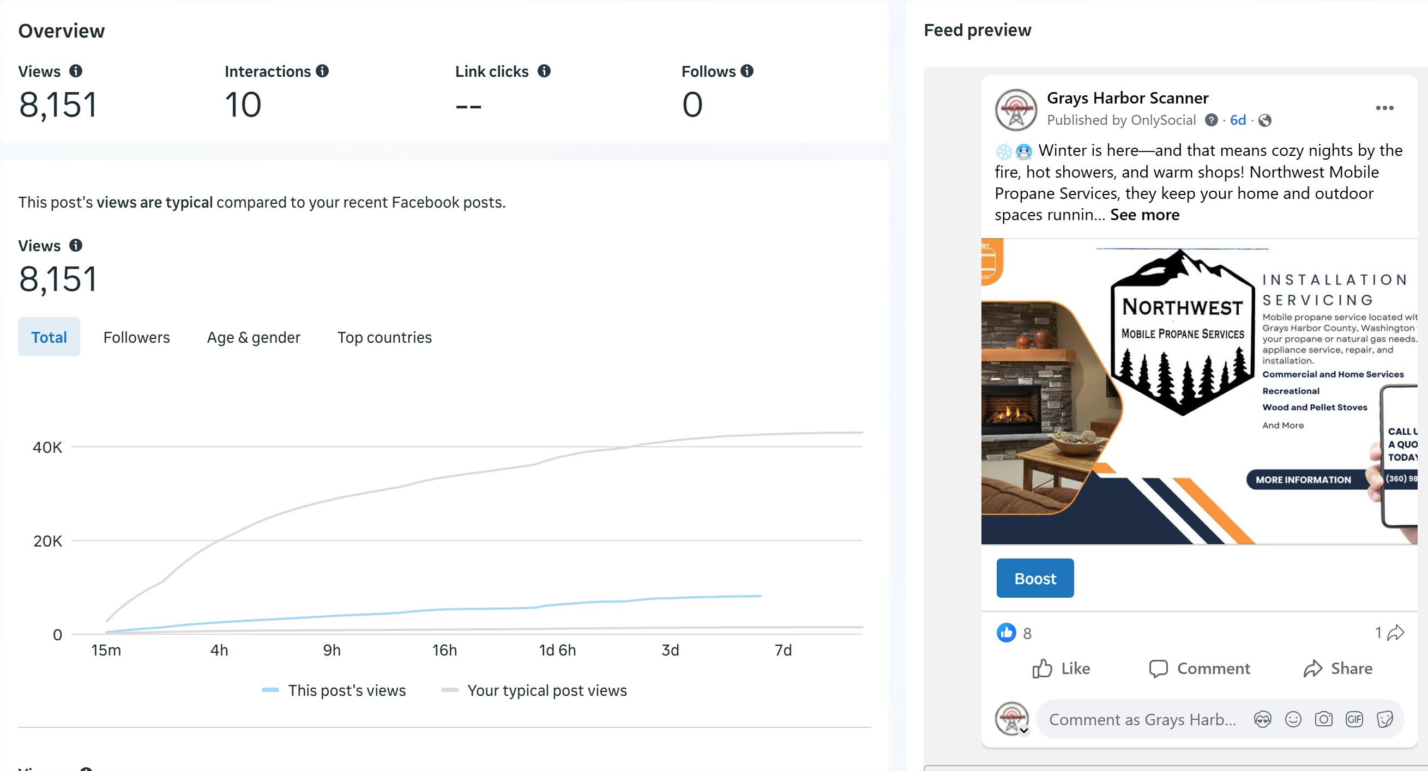
Task: Open the post's three-dot options menu
Action: (1384, 108)
